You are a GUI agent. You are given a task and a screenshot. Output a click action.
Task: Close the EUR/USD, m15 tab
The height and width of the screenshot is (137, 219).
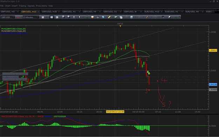[162, 12]
